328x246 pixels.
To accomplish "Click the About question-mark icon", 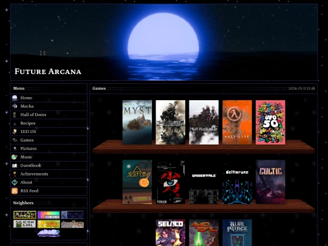I will pos(15,182).
